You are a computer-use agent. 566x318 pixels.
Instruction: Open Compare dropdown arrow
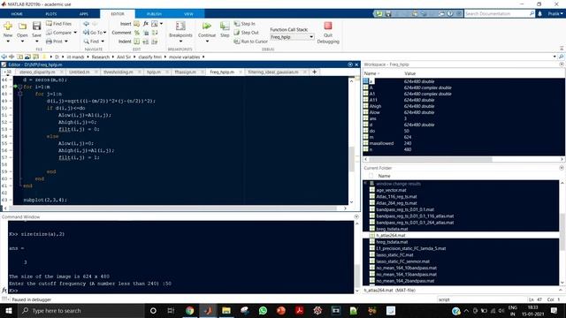pyautogui.click(x=75, y=33)
